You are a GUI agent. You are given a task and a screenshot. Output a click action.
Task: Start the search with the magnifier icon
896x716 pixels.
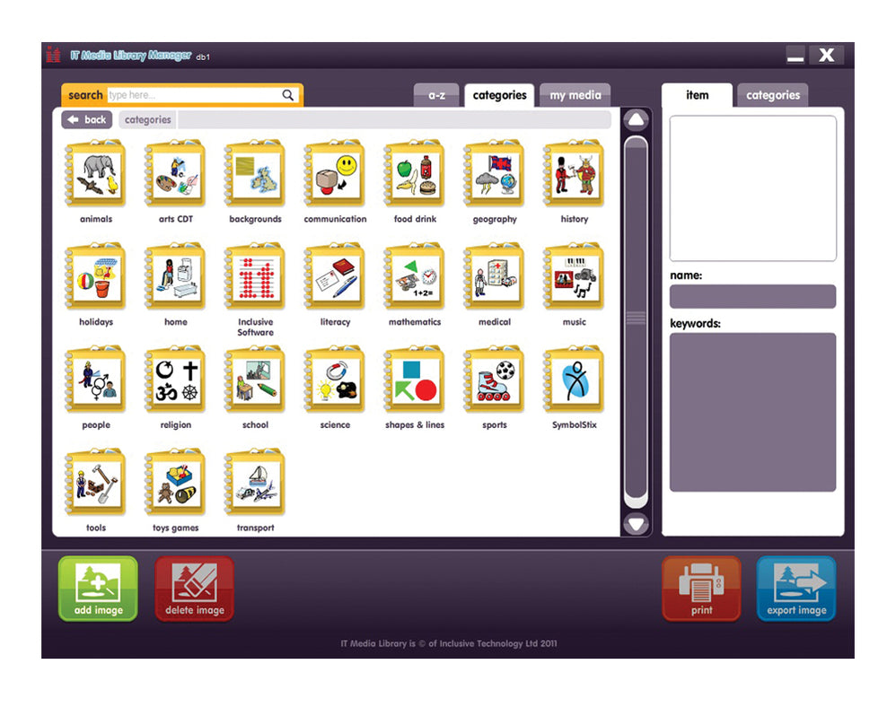coord(287,94)
